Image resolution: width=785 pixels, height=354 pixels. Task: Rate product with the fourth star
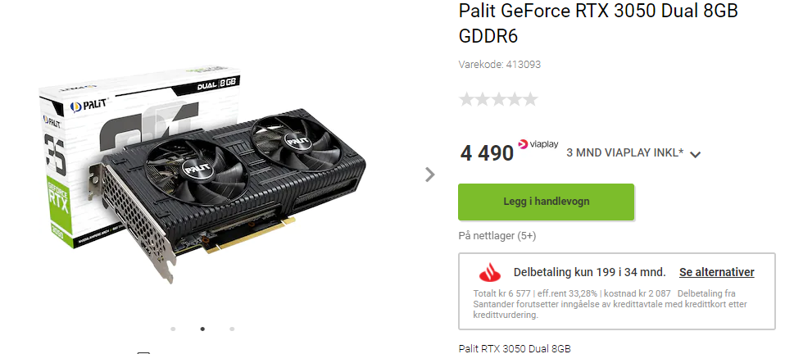(x=514, y=99)
